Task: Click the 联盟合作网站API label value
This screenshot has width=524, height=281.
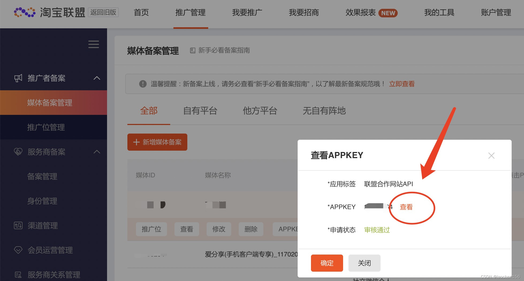Action: pyautogui.click(x=389, y=184)
